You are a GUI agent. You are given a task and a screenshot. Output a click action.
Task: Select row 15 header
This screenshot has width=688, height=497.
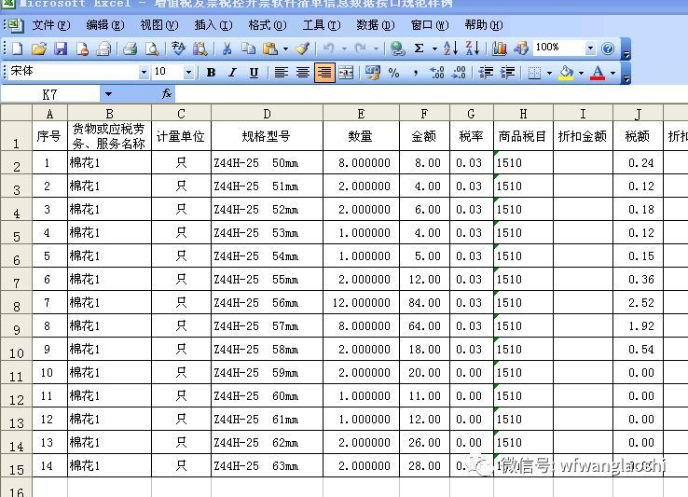coord(16,465)
